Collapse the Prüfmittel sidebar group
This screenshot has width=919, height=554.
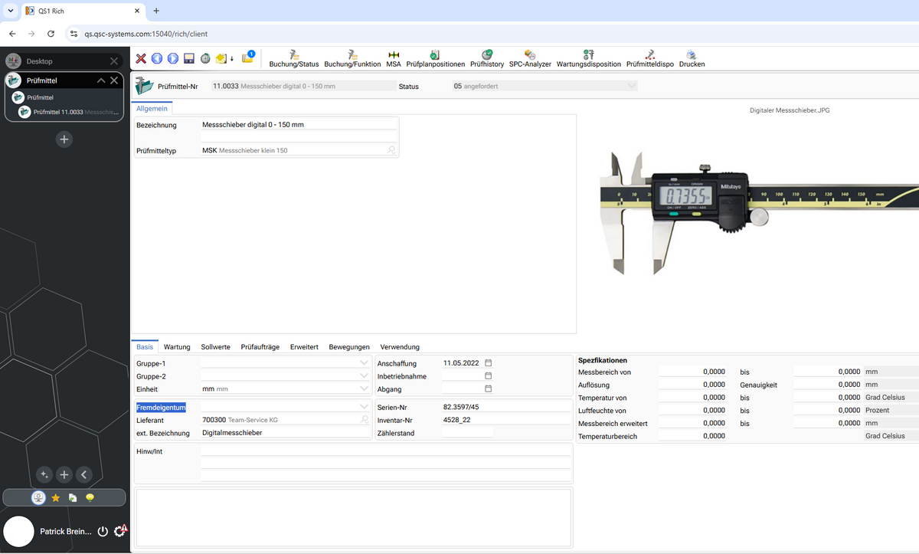(x=101, y=80)
